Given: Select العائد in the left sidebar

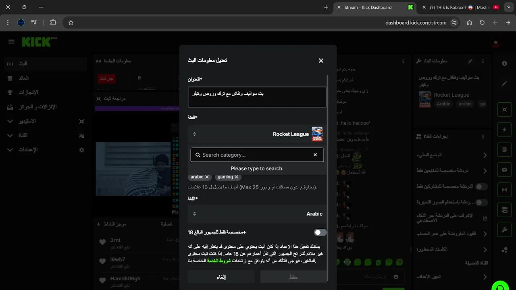Looking at the screenshot, I should pos(46,78).
